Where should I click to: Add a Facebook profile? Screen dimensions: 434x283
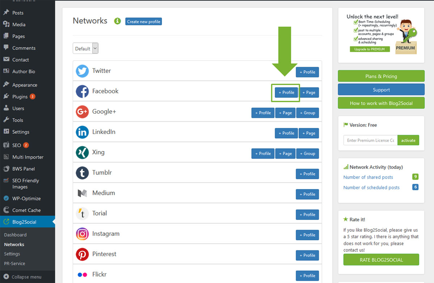(x=286, y=92)
